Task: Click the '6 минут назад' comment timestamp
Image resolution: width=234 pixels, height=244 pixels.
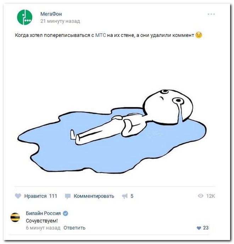Action: 43,228
